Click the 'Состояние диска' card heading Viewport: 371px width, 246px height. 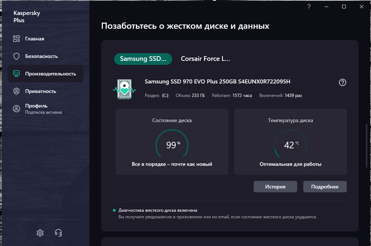[x=172, y=121]
